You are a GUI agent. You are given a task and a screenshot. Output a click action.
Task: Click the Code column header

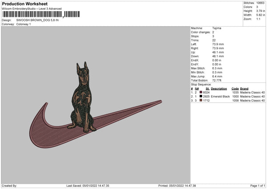[x=235, y=89]
